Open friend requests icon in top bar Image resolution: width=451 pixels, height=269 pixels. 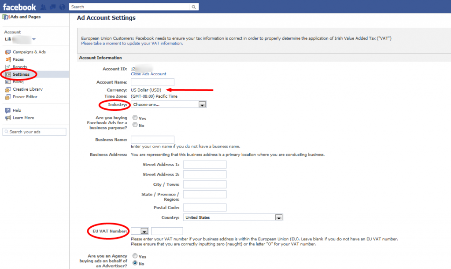pos(44,7)
